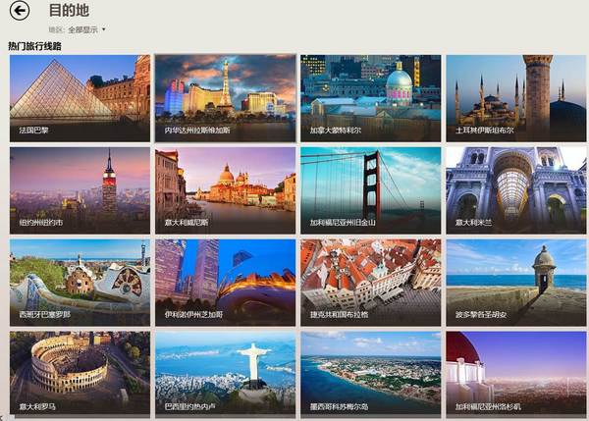The height and width of the screenshot is (421, 589).
Task: Click the 加利福尼亚州洛杉矶 tile
Action: tap(515, 374)
